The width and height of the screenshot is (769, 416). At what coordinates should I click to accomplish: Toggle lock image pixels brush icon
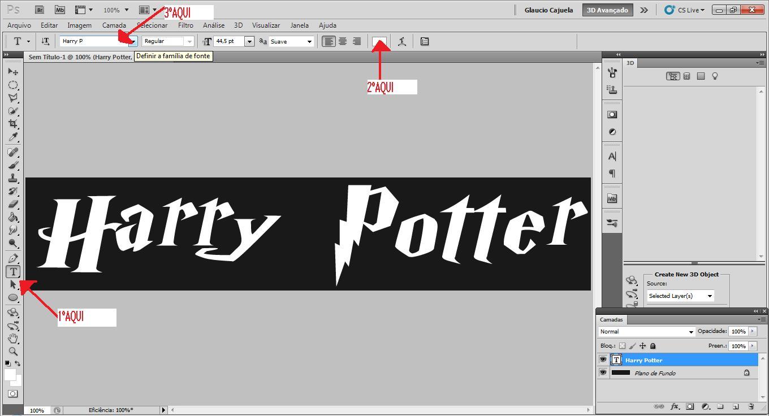[x=632, y=346]
